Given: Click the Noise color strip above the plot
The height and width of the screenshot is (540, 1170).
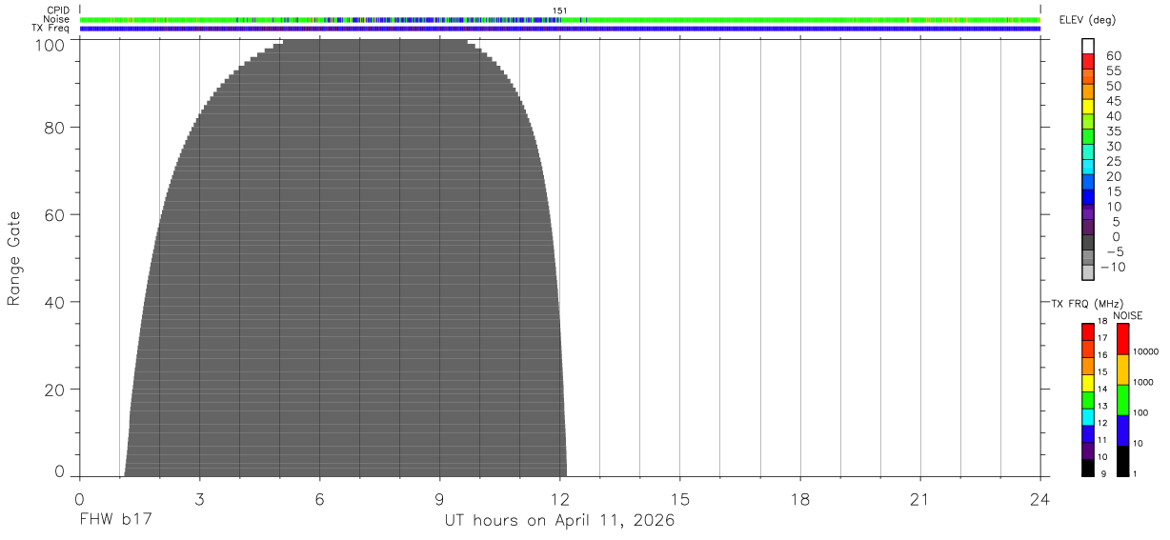Looking at the screenshot, I should (x=560, y=19).
